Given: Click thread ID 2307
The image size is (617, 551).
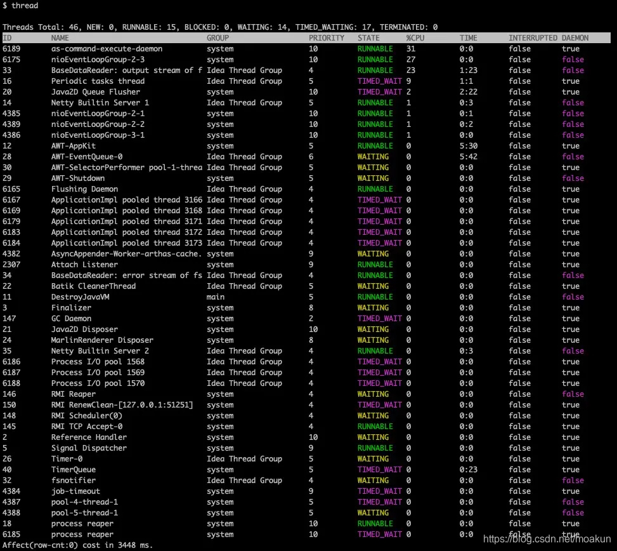Looking at the screenshot, I should coord(11,265).
